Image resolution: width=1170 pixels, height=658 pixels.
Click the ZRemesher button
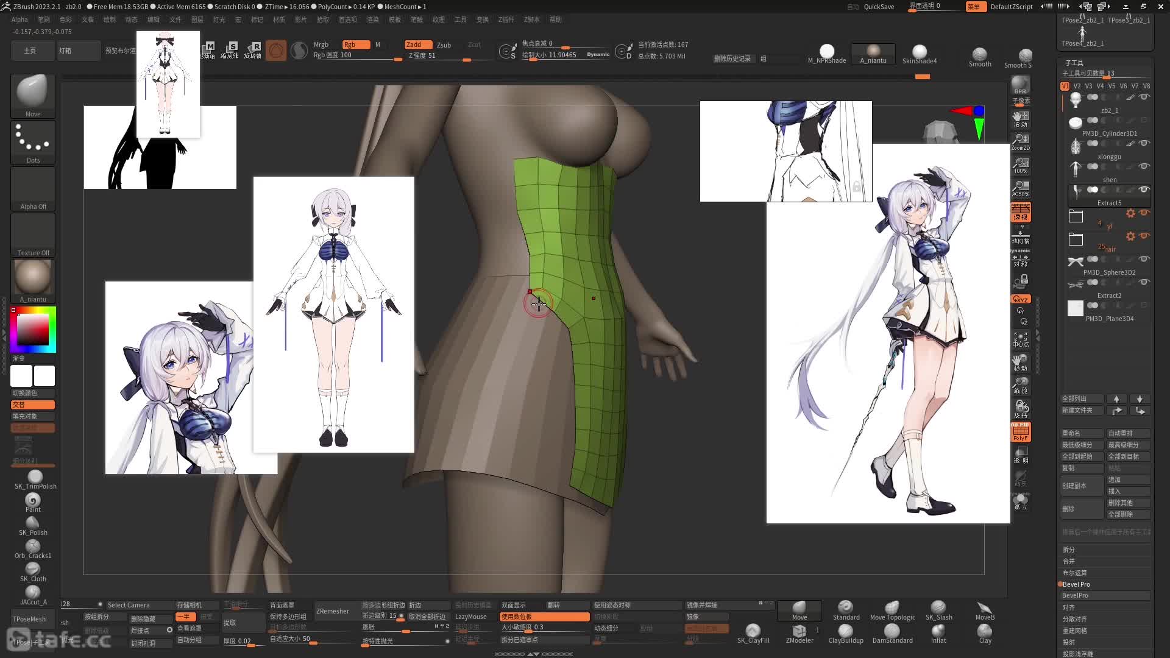333,611
